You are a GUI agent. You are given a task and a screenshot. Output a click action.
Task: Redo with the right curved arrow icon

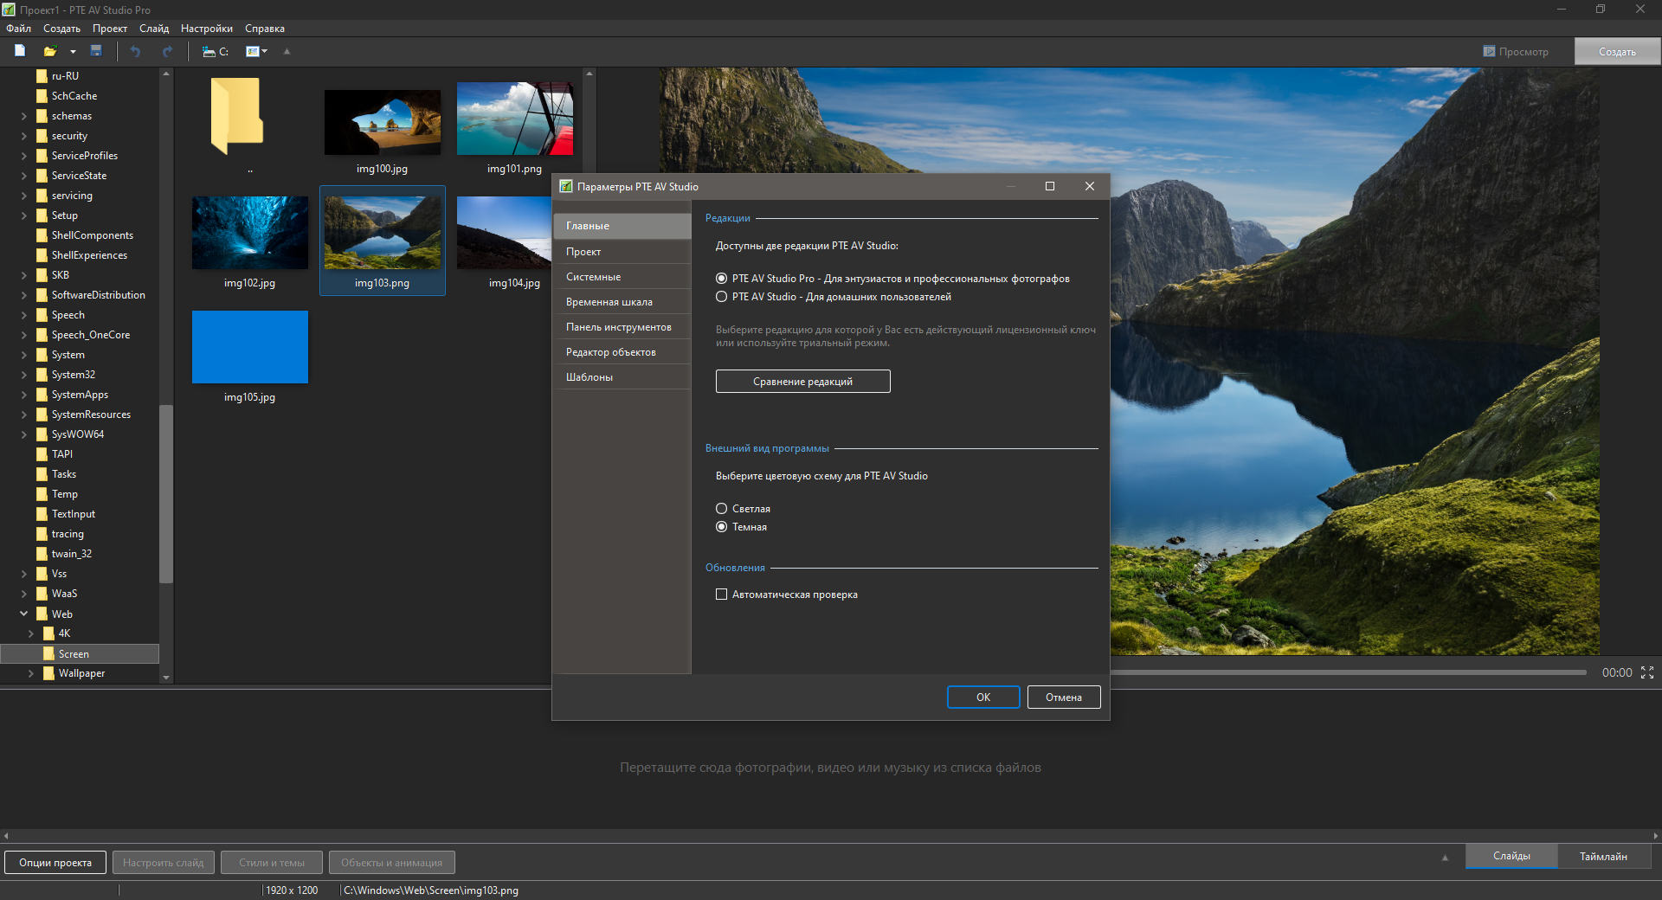pyautogui.click(x=167, y=51)
